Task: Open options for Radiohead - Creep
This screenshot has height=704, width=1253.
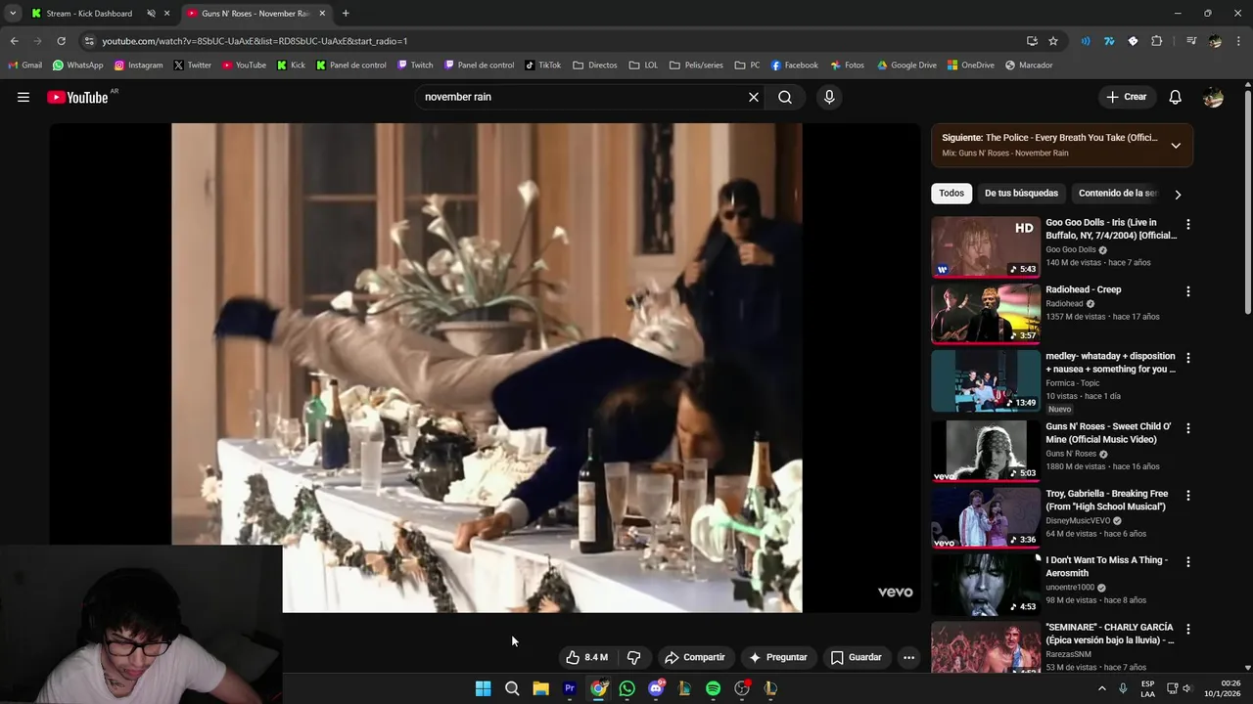Action: pos(1188,291)
